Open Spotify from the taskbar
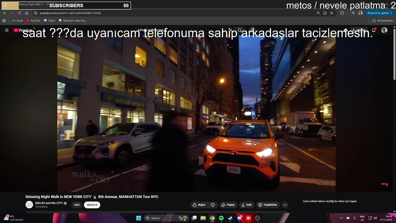 click(221, 218)
